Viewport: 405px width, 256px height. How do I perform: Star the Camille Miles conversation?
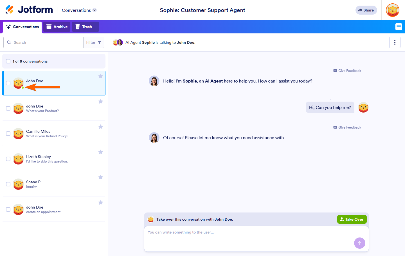click(101, 127)
